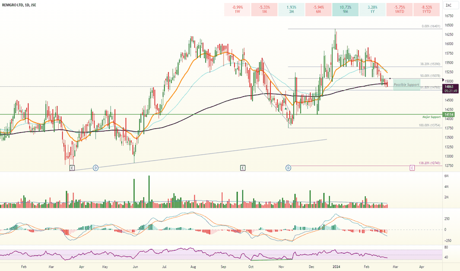Click the Jun label on time axis

pyautogui.click(x=135, y=267)
